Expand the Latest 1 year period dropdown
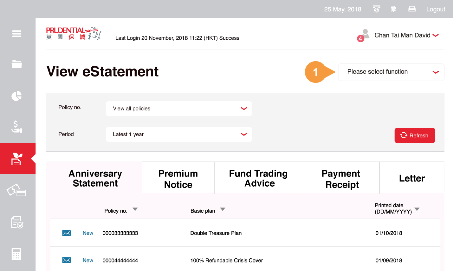453x271 pixels. click(179, 134)
